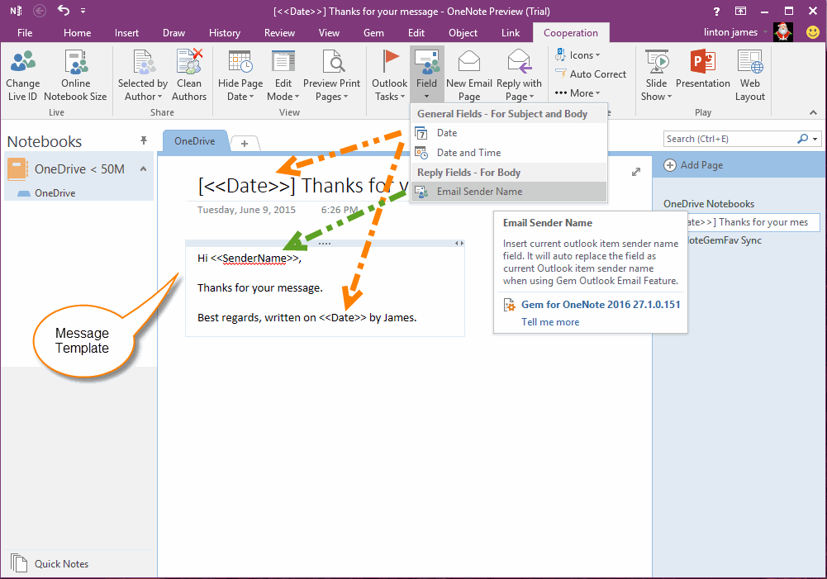Click the Field ribbon button
This screenshot has width=827, height=579.
426,74
